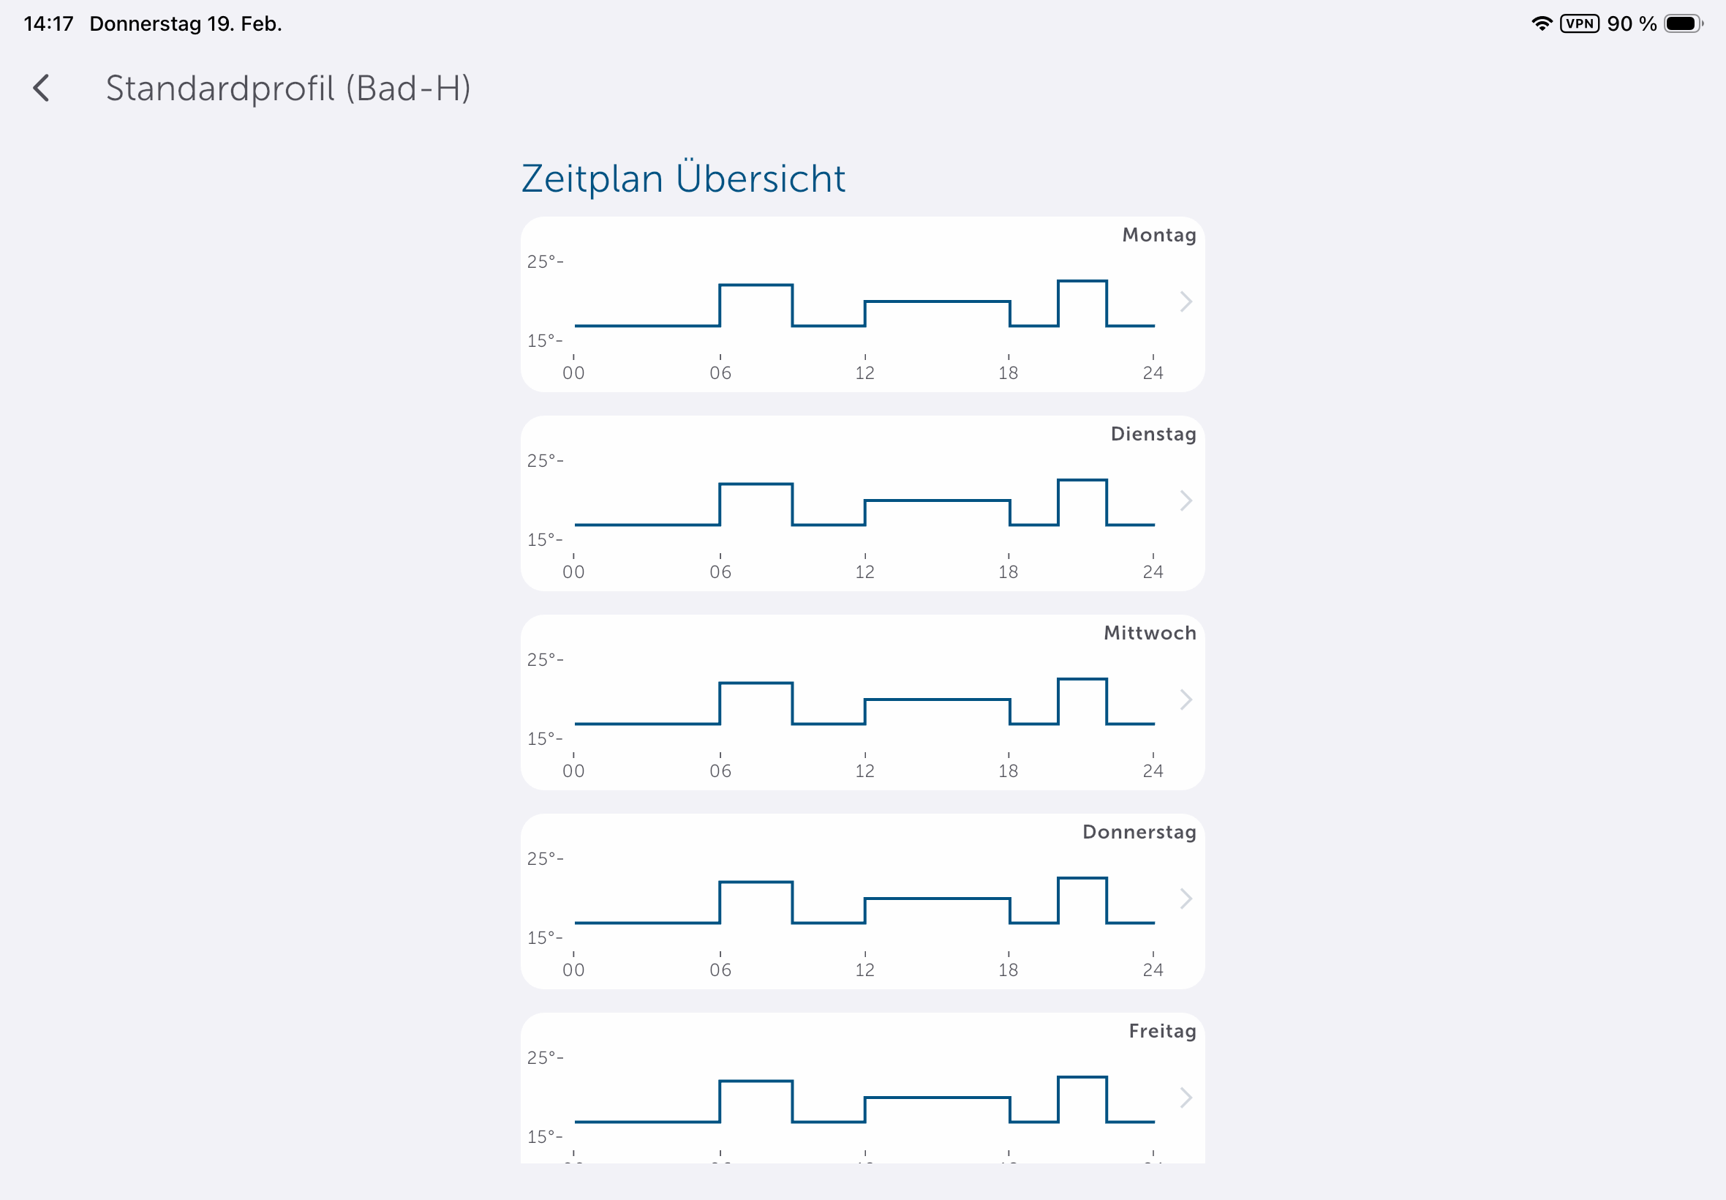Select the Freitag day label
The height and width of the screenshot is (1200, 1726).
coord(1162,1031)
